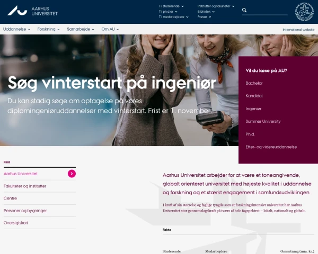Expand the Presse dropdown
Screen dimensions: 318x254
pyautogui.click(x=204, y=17)
